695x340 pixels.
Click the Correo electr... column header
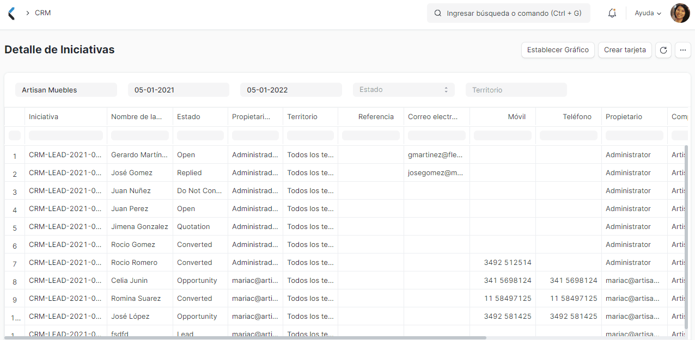[437, 117]
